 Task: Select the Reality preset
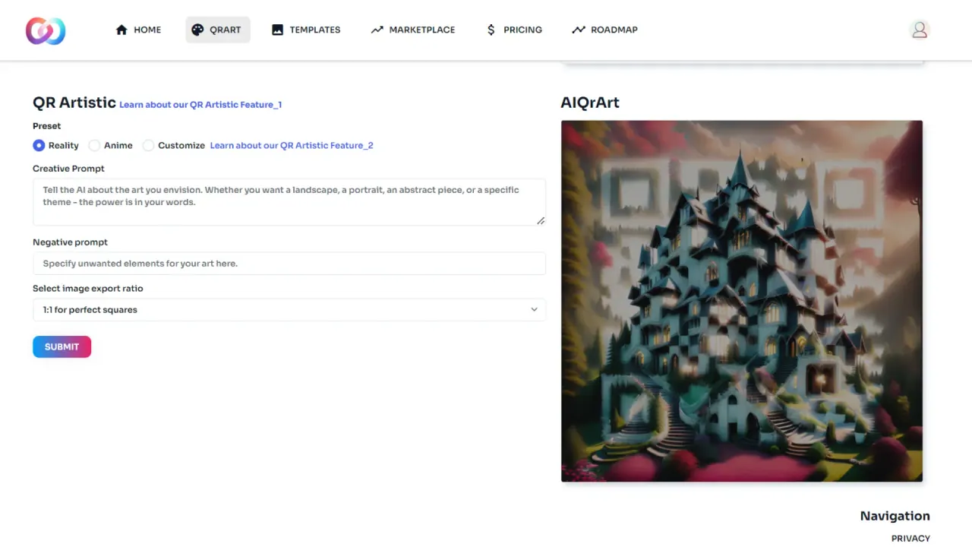click(x=39, y=145)
